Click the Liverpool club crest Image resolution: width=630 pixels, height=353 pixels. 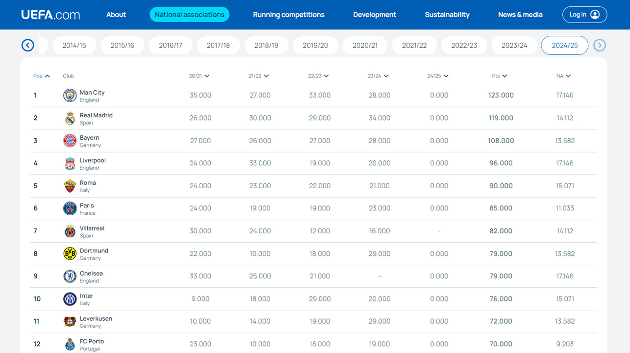[x=70, y=163]
